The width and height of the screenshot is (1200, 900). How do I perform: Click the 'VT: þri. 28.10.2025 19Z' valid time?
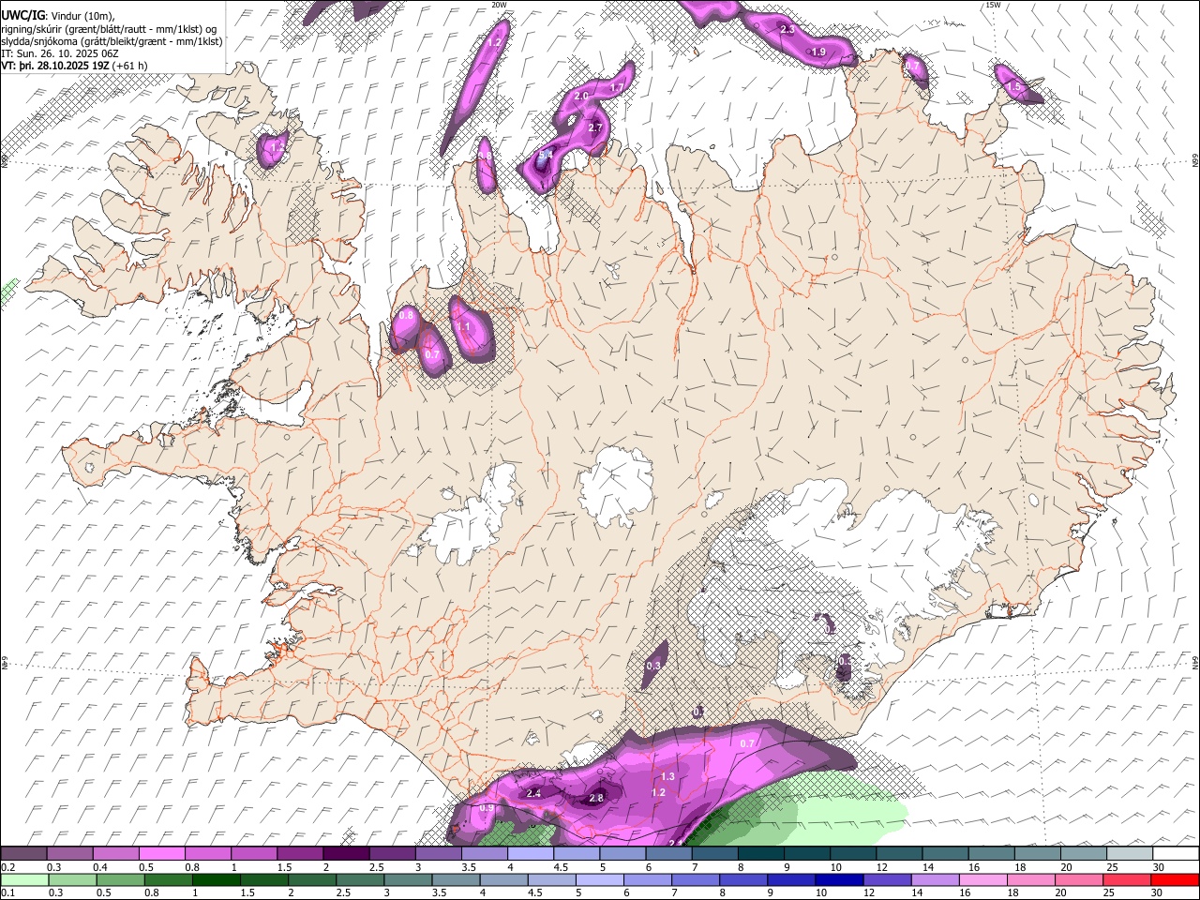55,66
